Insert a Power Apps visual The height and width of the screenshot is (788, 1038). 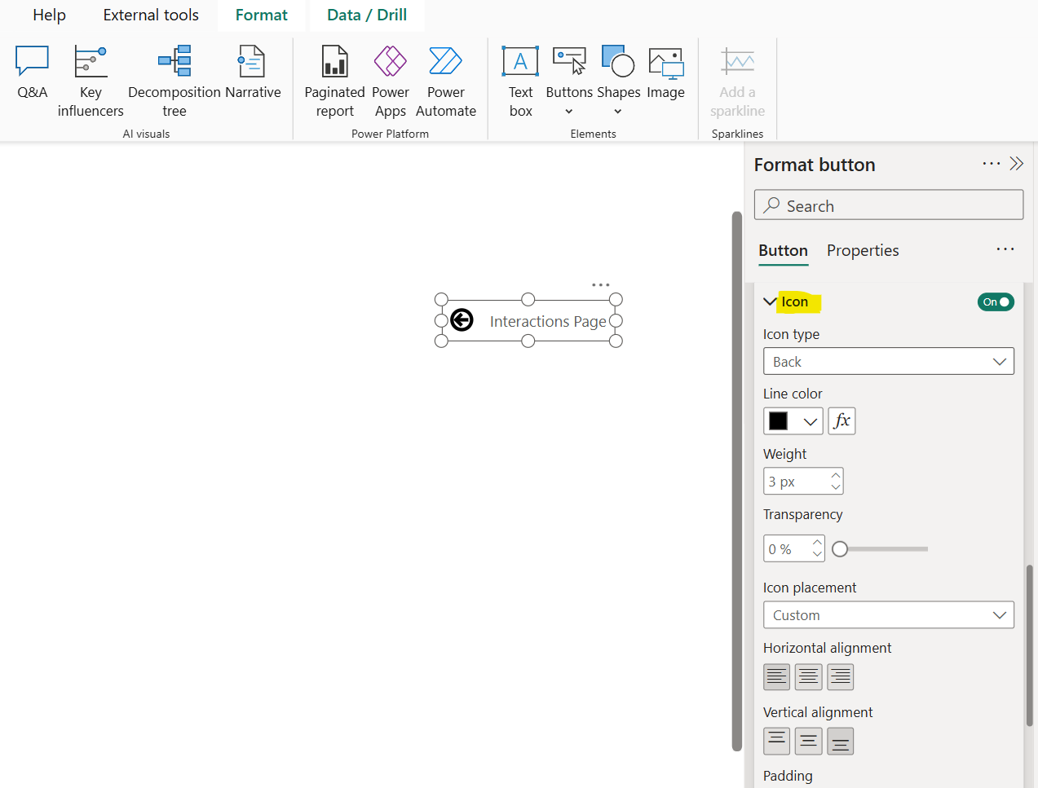pos(390,77)
